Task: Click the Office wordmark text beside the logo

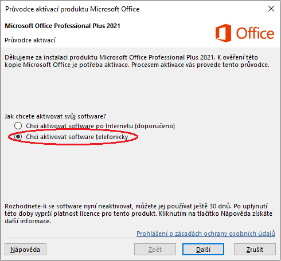Action: click(255, 33)
